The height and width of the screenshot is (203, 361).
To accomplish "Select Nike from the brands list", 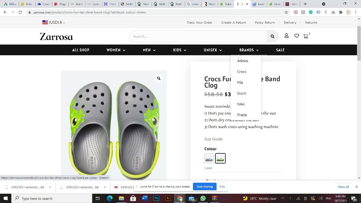I will tap(241, 104).
